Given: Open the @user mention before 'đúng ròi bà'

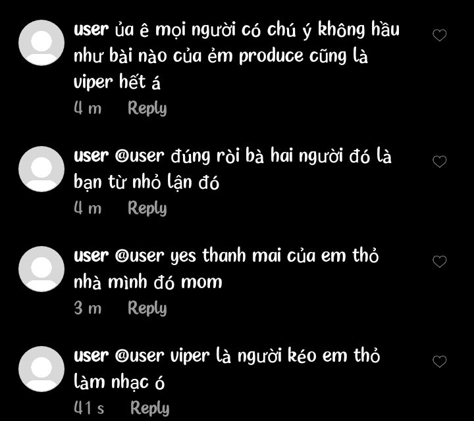Looking at the screenshot, I should click(x=140, y=156).
